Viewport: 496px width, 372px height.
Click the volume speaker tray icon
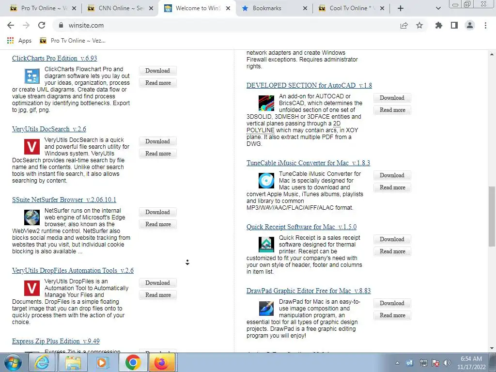[447, 363]
